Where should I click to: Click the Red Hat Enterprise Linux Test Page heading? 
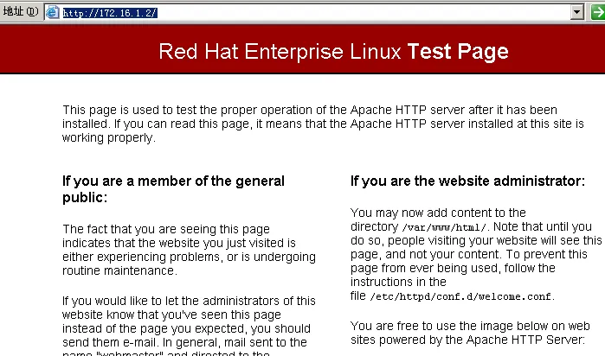point(333,51)
